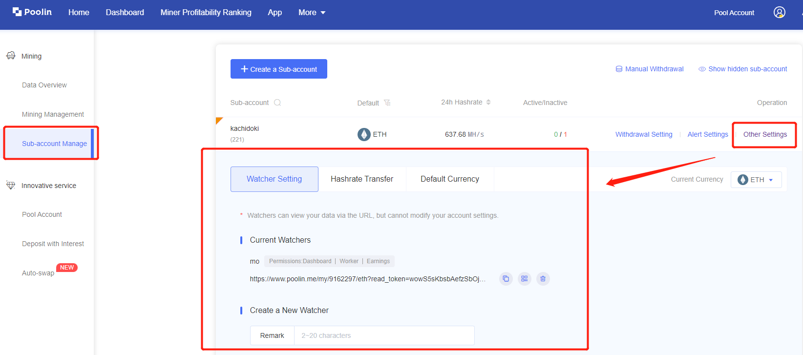The height and width of the screenshot is (355, 803).
Task: Select Deposit with Interest in the sidebar
Action: 53,244
